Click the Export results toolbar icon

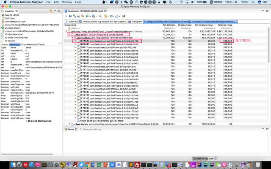click(117, 16)
